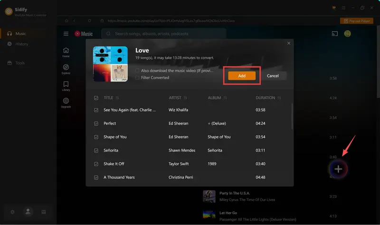Click the song list scrollbar in dialog

pyautogui.click(x=292, y=116)
